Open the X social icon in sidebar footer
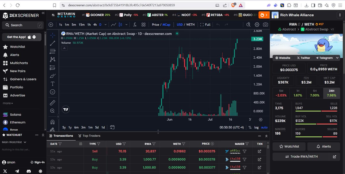 [x=5, y=171]
